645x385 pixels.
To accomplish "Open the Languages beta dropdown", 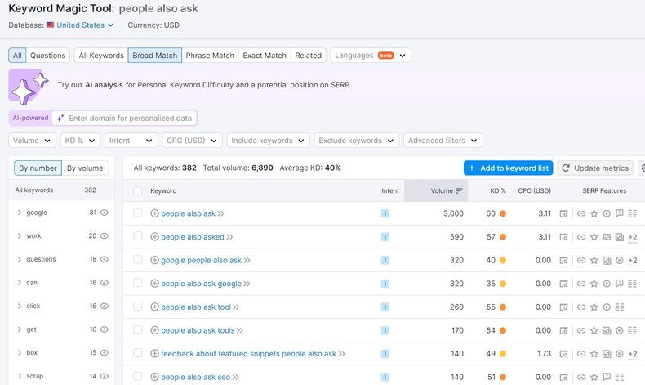I will (371, 56).
